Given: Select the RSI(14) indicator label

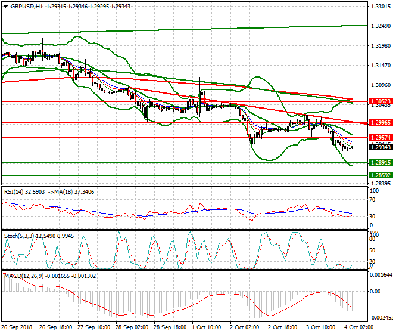Looking at the screenshot, I should 14,192.
